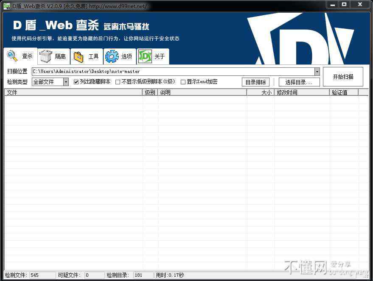Click the toolbox icon for 工具
Screen dimensions: 373x281
click(x=79, y=56)
